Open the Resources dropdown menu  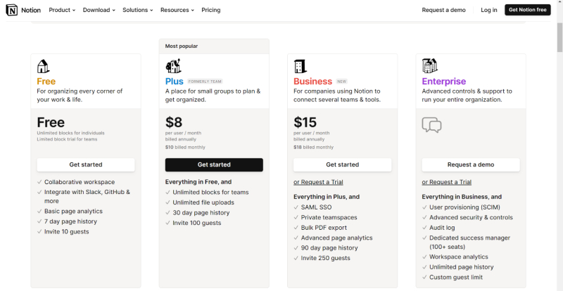pyautogui.click(x=177, y=10)
